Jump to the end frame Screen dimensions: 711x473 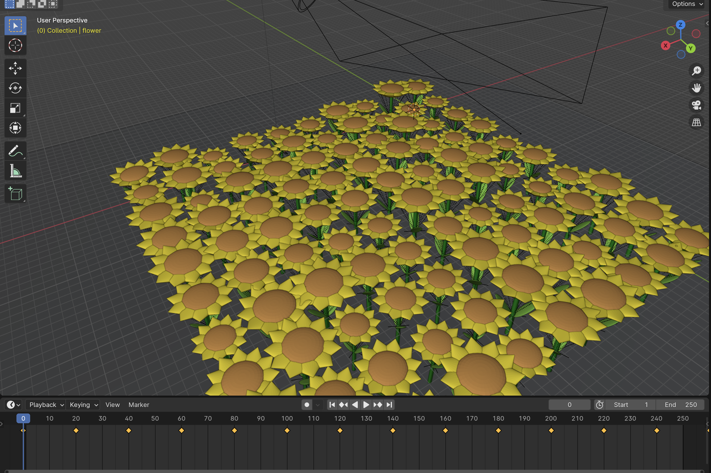(x=389, y=404)
